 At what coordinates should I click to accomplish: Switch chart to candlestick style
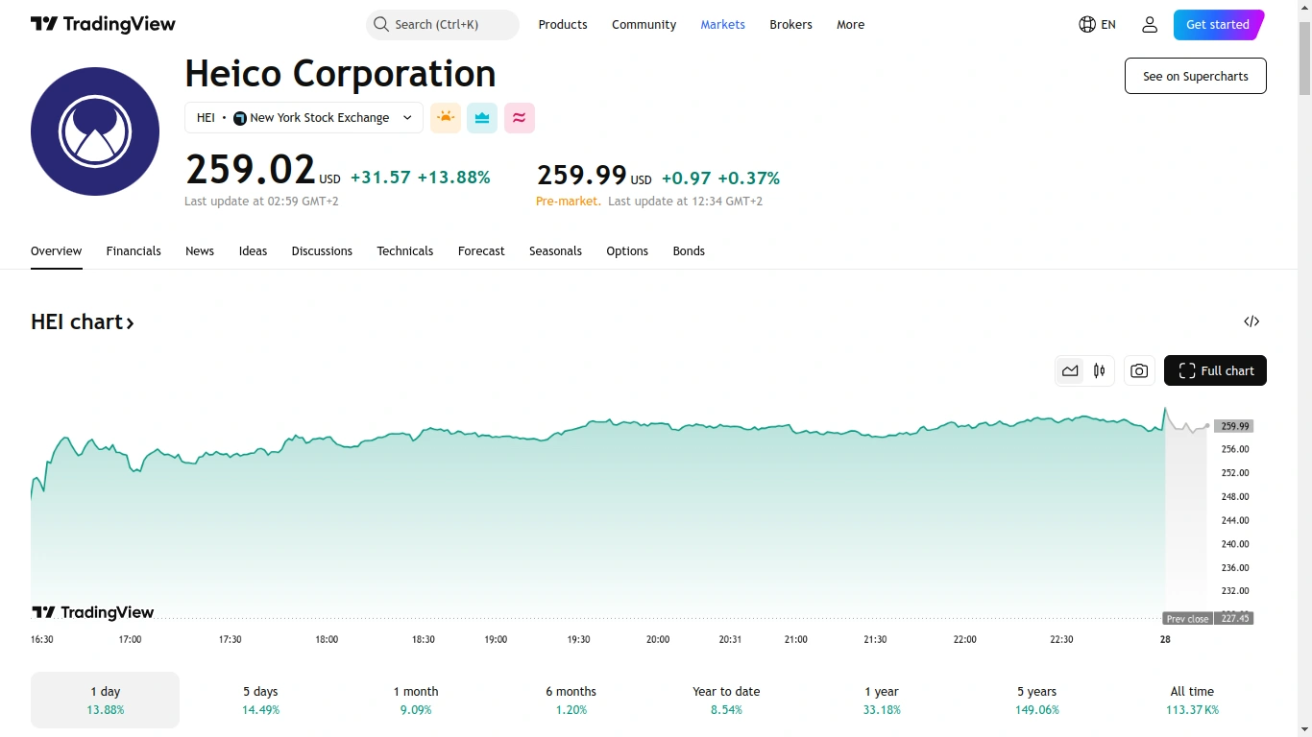pos(1100,370)
